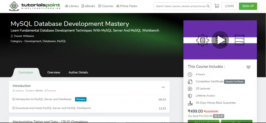Click the tutorialspoint logo

tap(35, 6)
